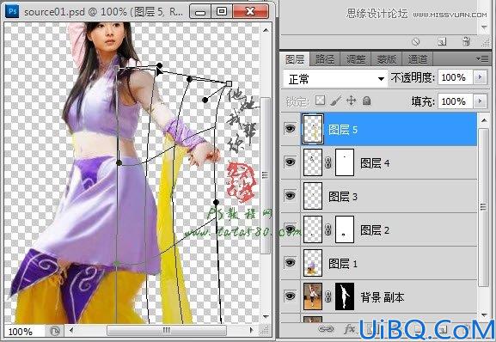Screen dimensions: 496x342
Task: Click horizontal scrollbar right arrow
Action: click(x=252, y=331)
